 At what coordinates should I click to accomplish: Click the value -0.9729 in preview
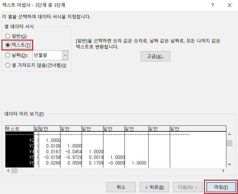click(74, 157)
